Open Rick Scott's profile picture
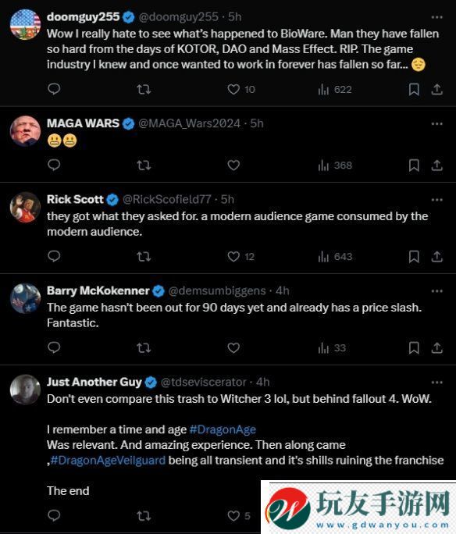456x534 pixels. [25, 207]
